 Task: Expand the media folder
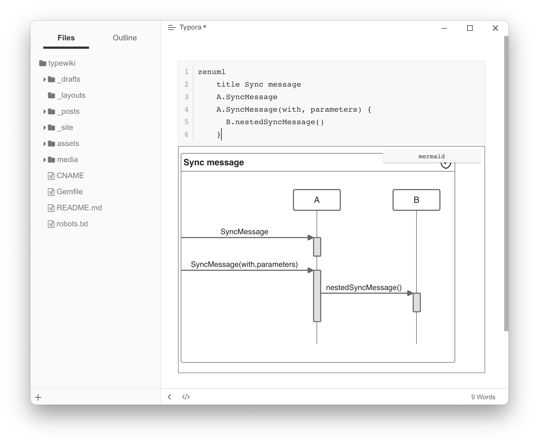(x=45, y=160)
